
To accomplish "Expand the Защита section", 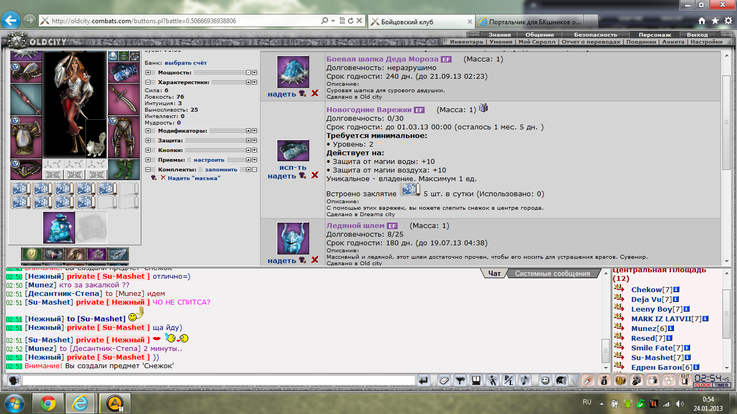I will pyautogui.click(x=148, y=140).
